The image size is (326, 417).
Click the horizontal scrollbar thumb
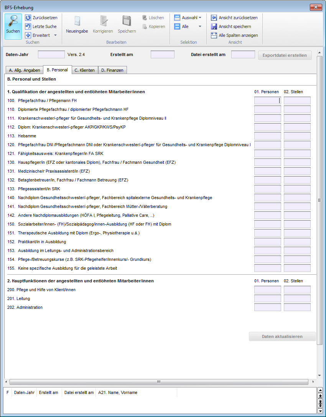coord(159,382)
